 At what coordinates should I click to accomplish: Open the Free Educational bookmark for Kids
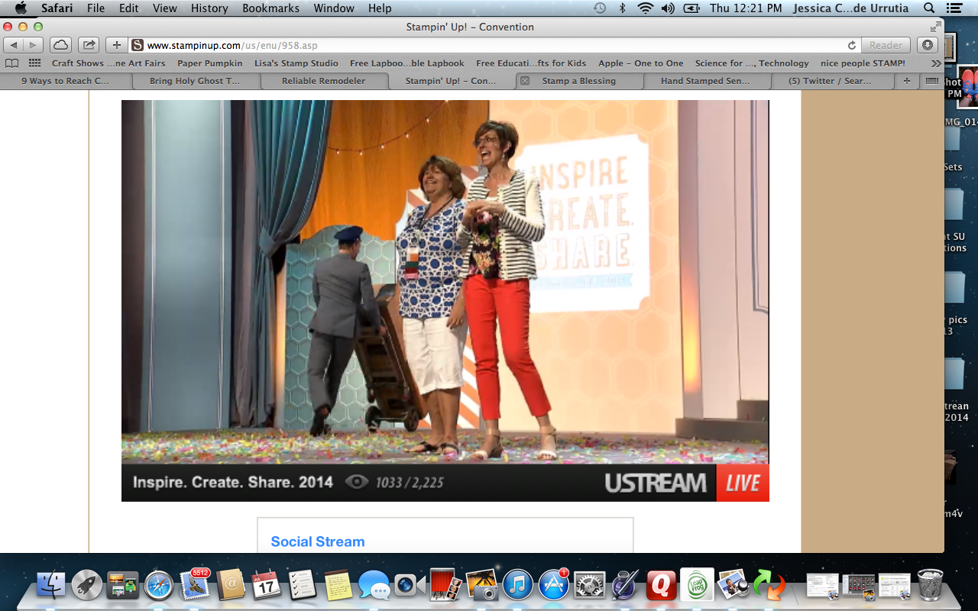tap(531, 63)
